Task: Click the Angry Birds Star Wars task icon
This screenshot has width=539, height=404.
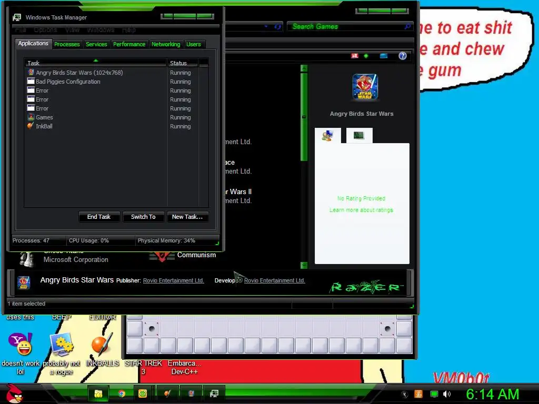Action: 31,72
